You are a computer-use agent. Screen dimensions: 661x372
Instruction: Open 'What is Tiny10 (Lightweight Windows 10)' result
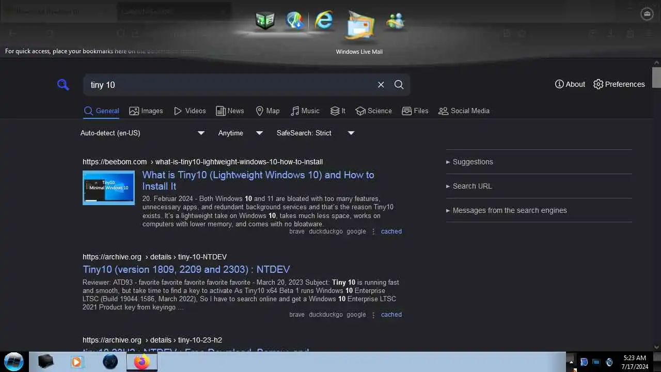pyautogui.click(x=258, y=180)
